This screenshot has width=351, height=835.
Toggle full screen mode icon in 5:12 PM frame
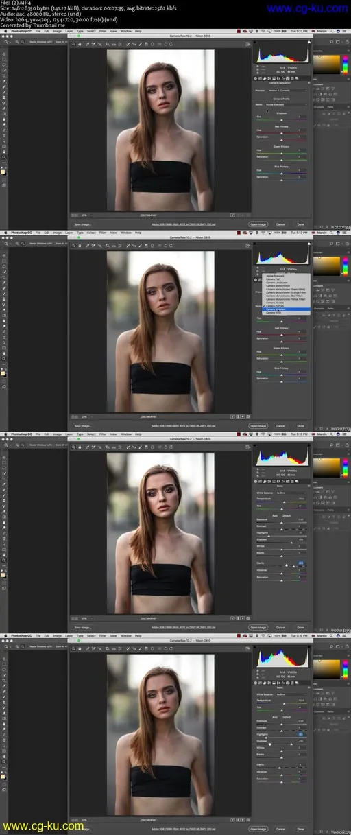(x=248, y=43)
